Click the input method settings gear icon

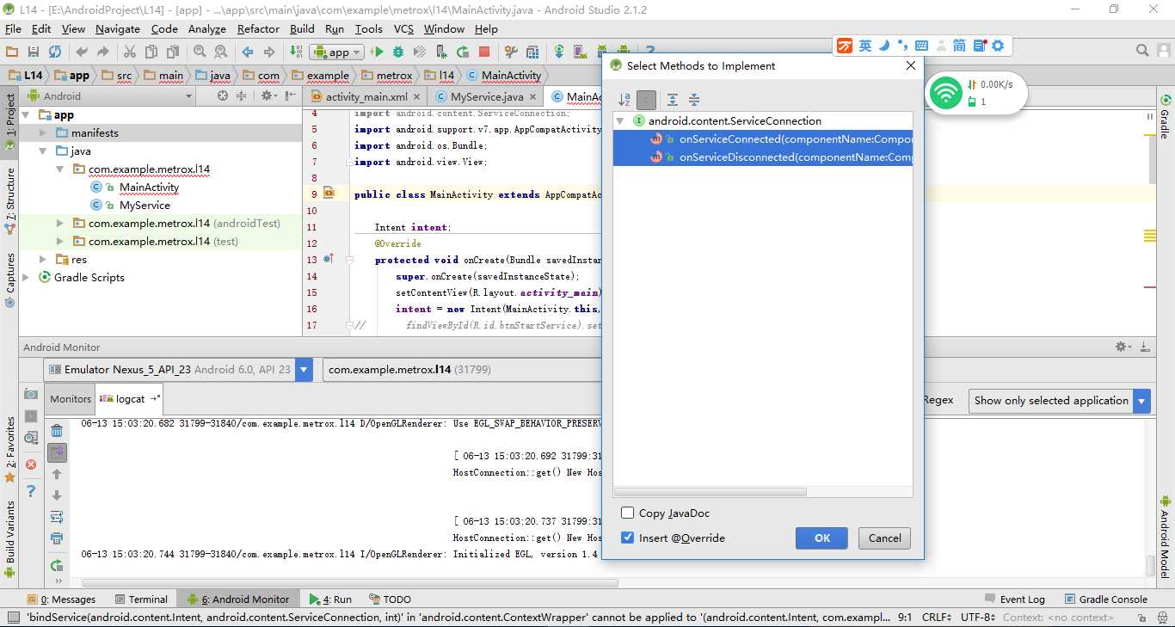(998, 46)
